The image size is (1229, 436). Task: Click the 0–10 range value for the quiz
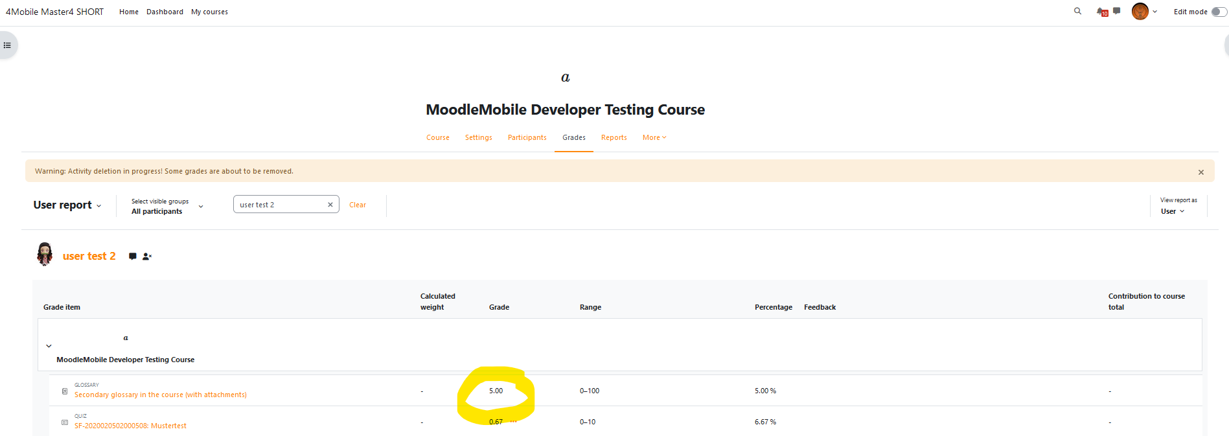[x=588, y=422]
